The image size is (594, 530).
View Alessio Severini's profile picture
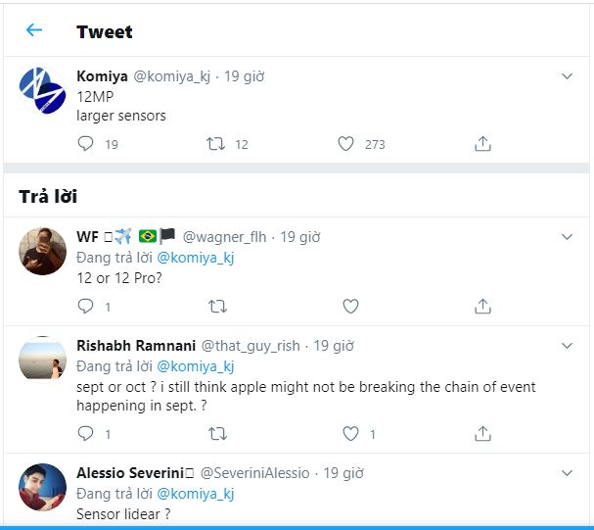[x=42, y=488]
